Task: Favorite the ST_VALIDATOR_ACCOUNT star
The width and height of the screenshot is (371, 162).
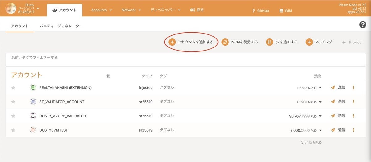Action: click(13, 102)
